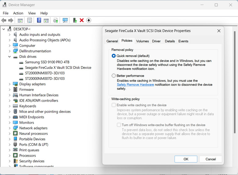This screenshot has height=175, width=238.
Task: Switch to the Events tab
Action: [x=183, y=41]
